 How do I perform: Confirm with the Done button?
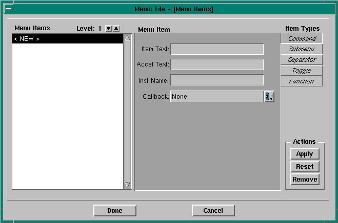pyautogui.click(x=115, y=210)
